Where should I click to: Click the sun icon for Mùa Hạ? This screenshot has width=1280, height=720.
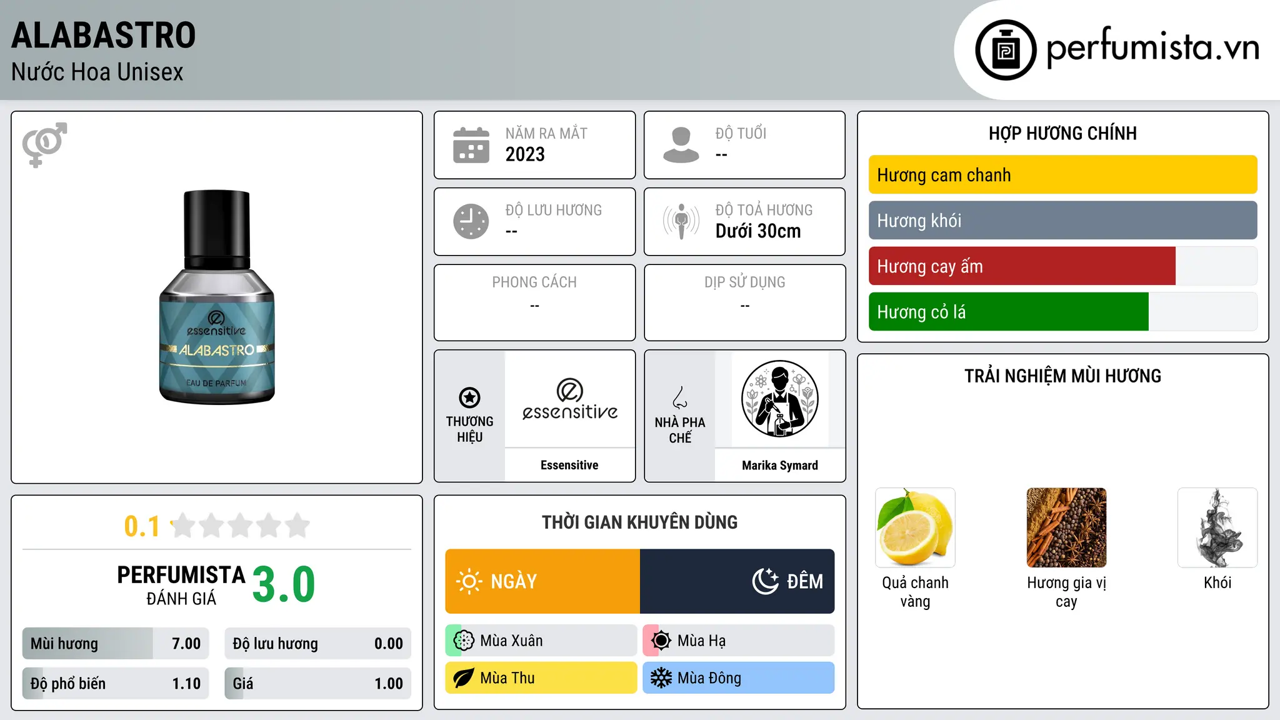coord(661,641)
